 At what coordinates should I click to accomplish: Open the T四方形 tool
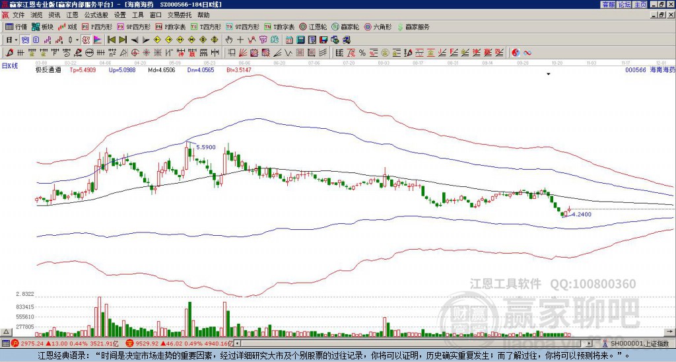point(206,26)
